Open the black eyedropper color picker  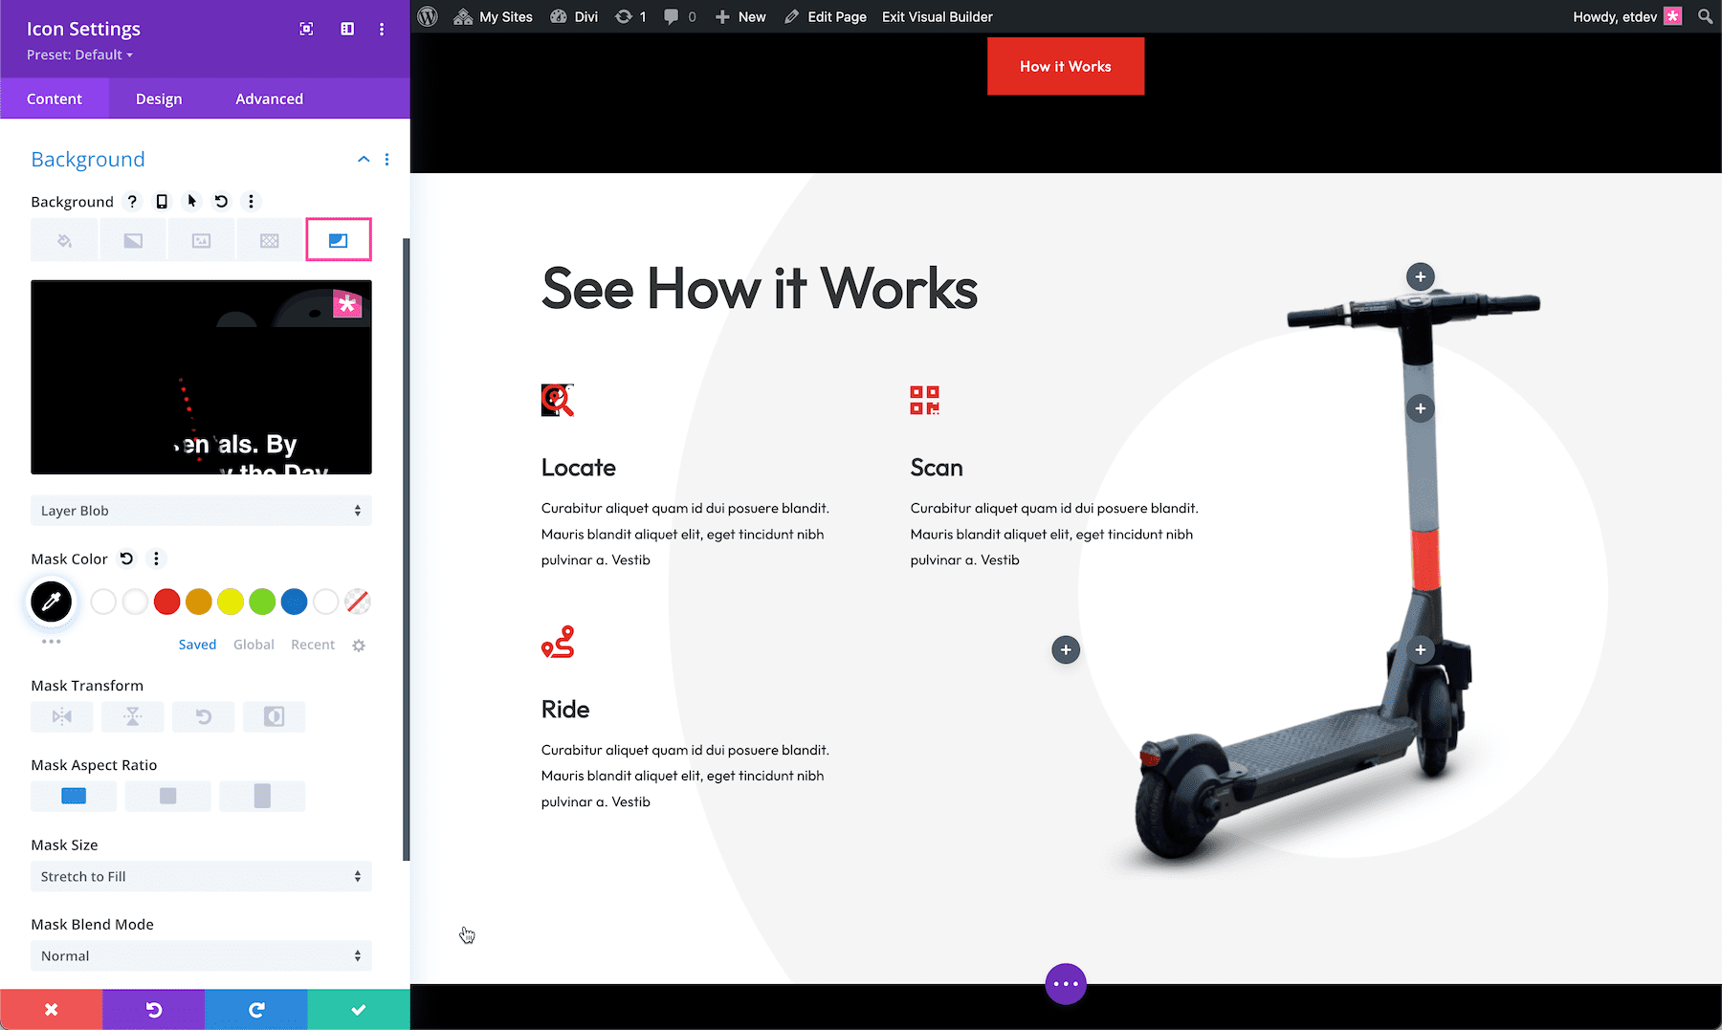tap(52, 602)
